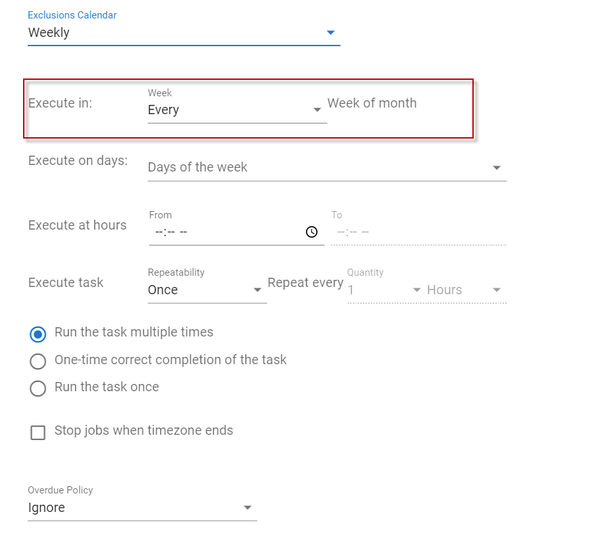Click the Repeat every text
This screenshot has width=605, height=539.
(305, 283)
